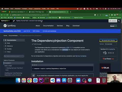This screenshot has width=122, height=92.
Task: Click the pencil icon for Edit this page
Action: click(33, 44)
